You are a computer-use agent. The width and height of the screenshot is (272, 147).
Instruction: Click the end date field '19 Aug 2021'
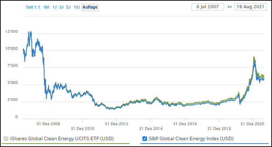click(x=250, y=7)
